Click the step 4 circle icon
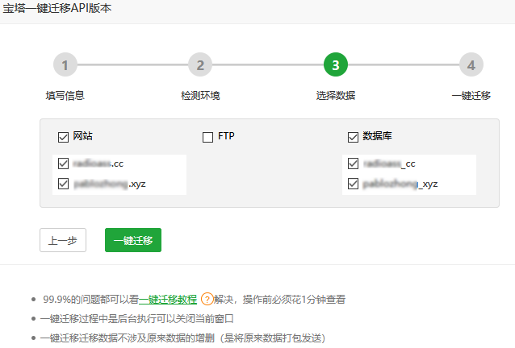Image resolution: width=515 pixels, height=348 pixels. click(471, 65)
